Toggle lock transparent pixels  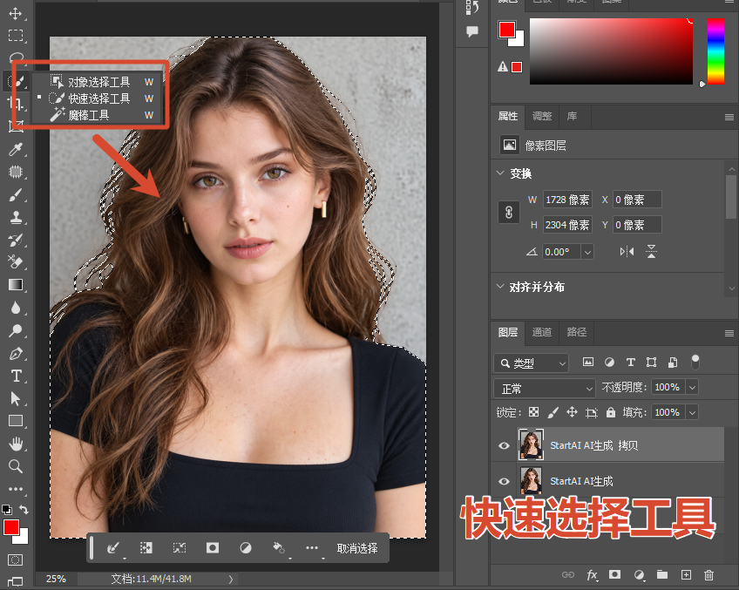coord(533,412)
